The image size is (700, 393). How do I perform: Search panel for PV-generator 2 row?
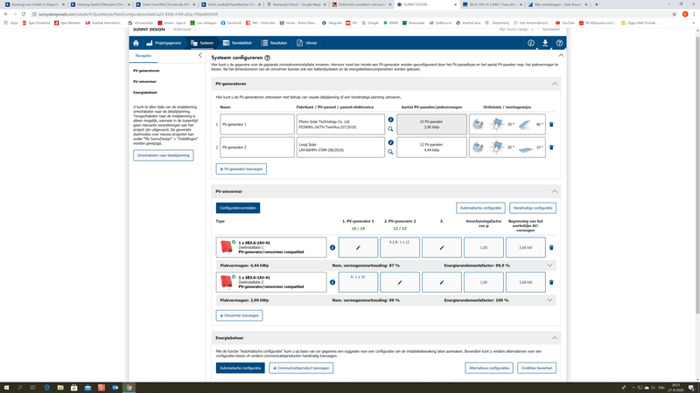[x=390, y=152]
